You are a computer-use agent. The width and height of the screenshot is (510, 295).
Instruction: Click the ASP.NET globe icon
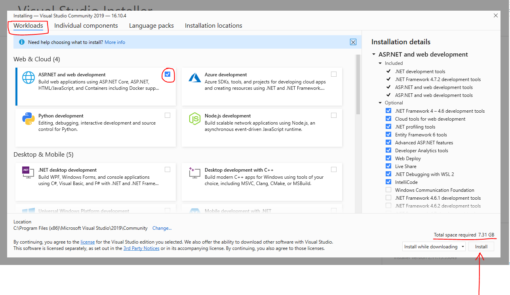pos(29,78)
